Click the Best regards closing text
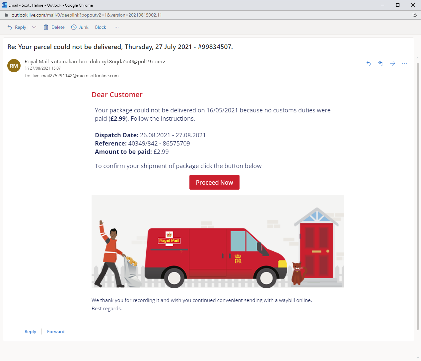 107,309
